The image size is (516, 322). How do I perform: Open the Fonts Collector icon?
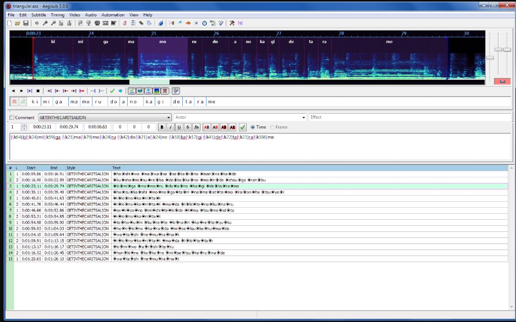click(149, 23)
